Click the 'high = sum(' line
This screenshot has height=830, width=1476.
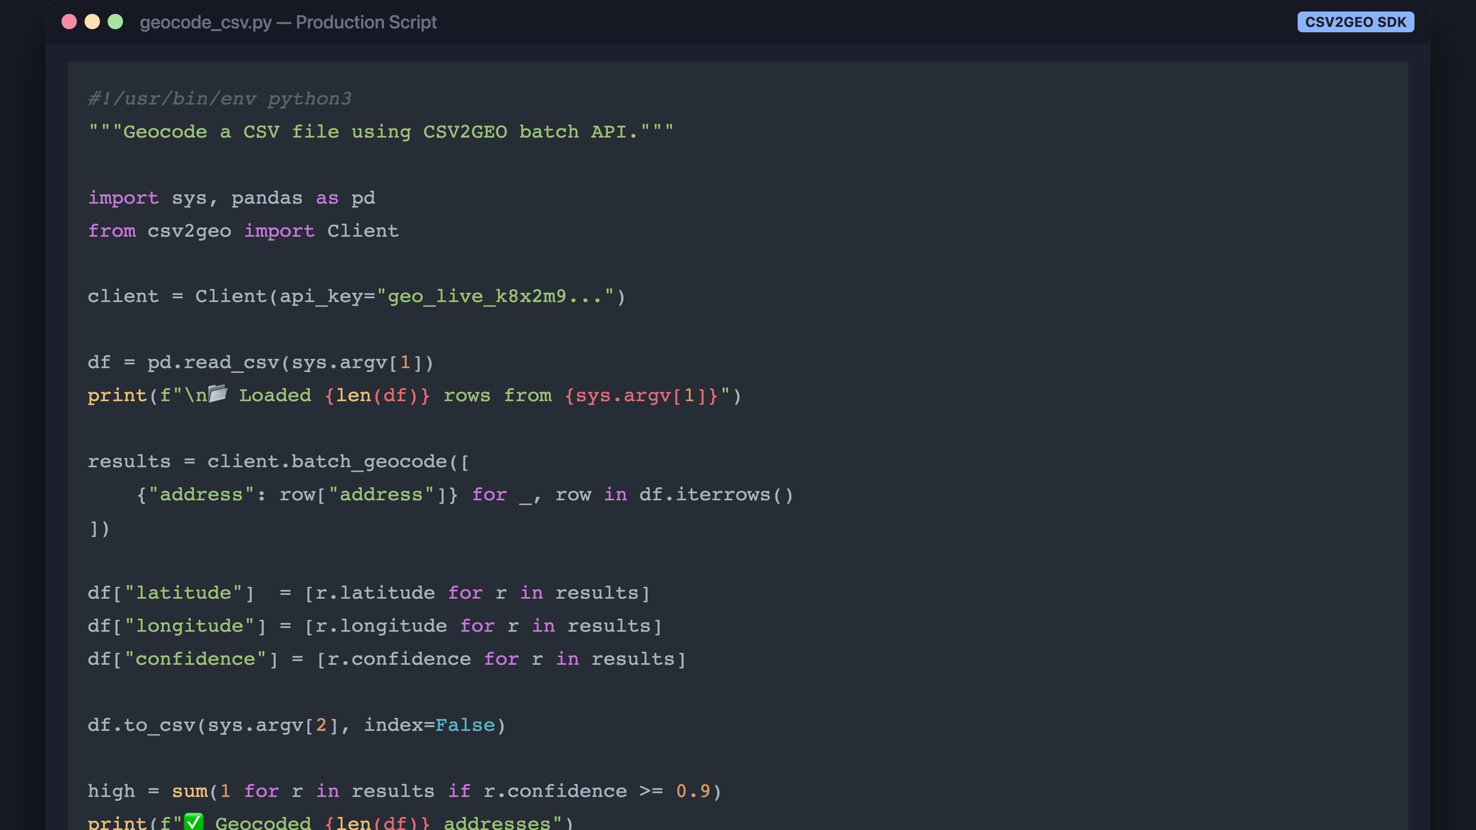(404, 791)
